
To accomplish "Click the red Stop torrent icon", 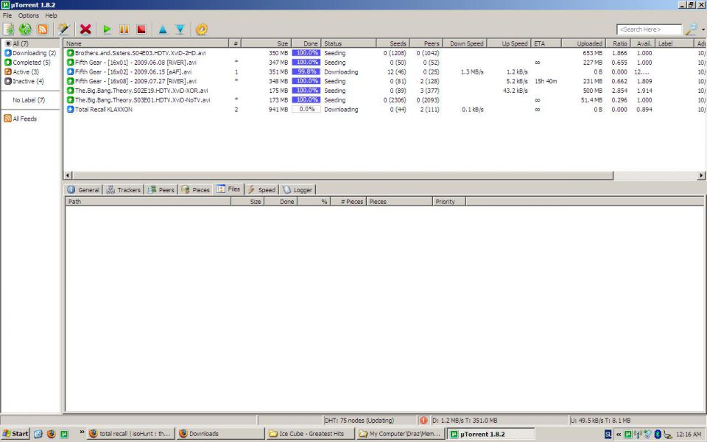I will (141, 29).
